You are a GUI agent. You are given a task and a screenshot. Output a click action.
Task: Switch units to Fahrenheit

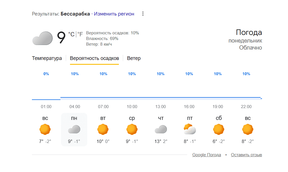click(x=80, y=34)
